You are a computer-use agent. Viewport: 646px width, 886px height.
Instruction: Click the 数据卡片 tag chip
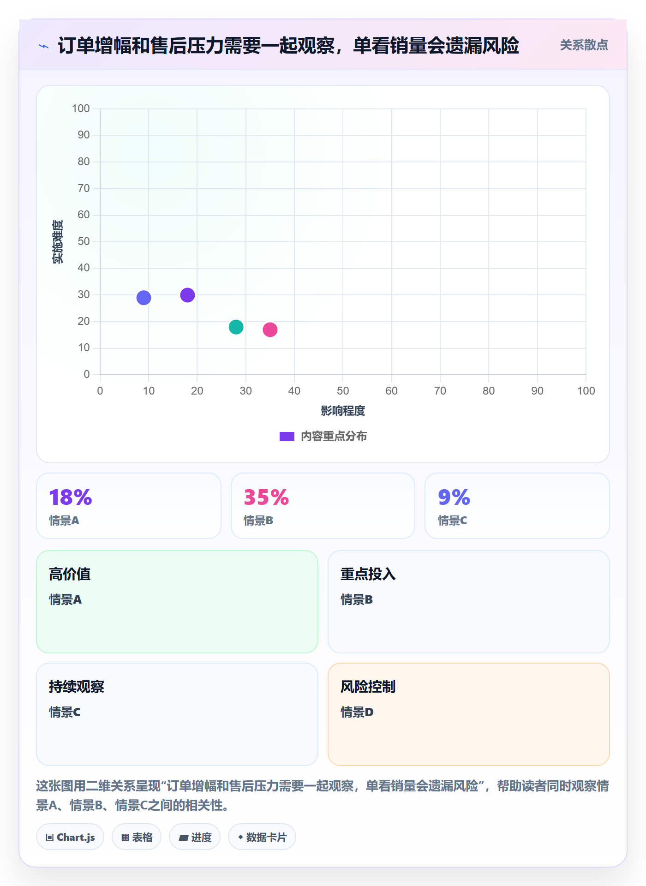[x=262, y=837]
